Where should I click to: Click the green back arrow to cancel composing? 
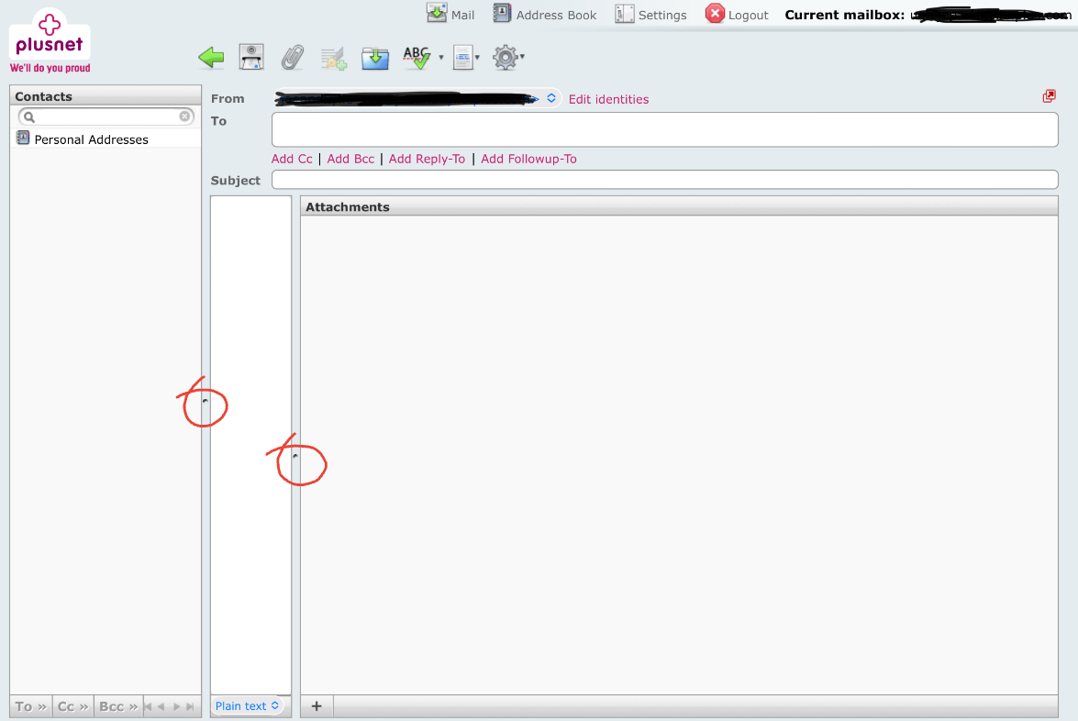coord(211,57)
